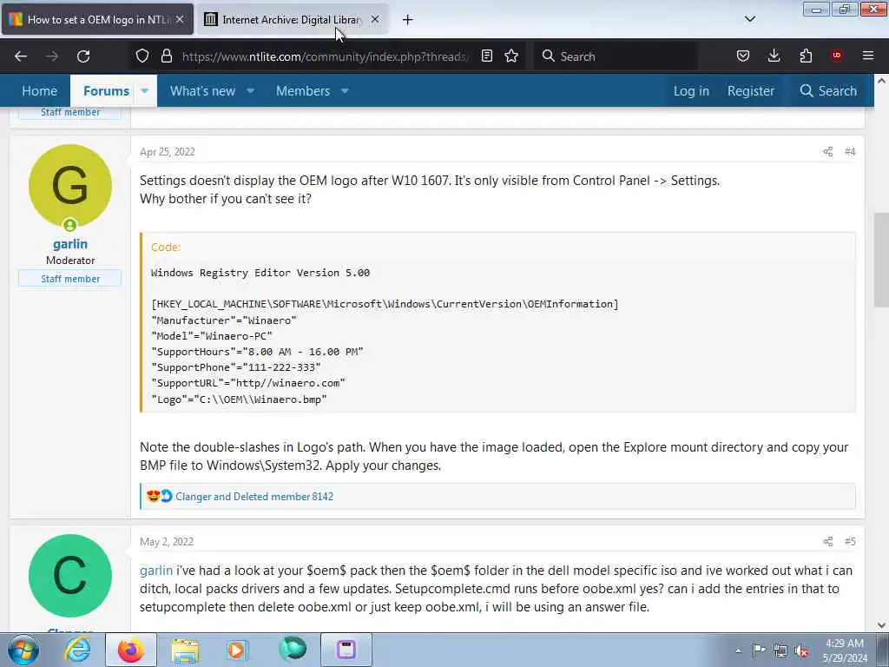Open the #5 post permalink
Viewport: 889px width, 667px height.
click(x=850, y=542)
